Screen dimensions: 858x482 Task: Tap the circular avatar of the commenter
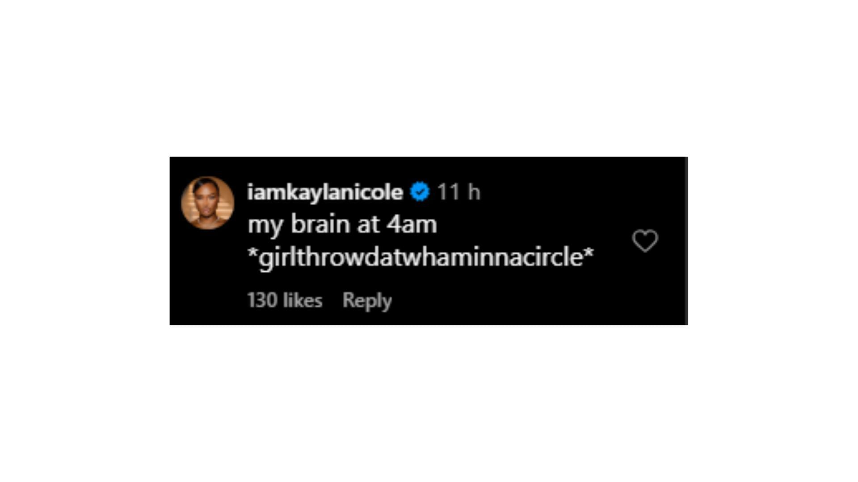tap(208, 203)
